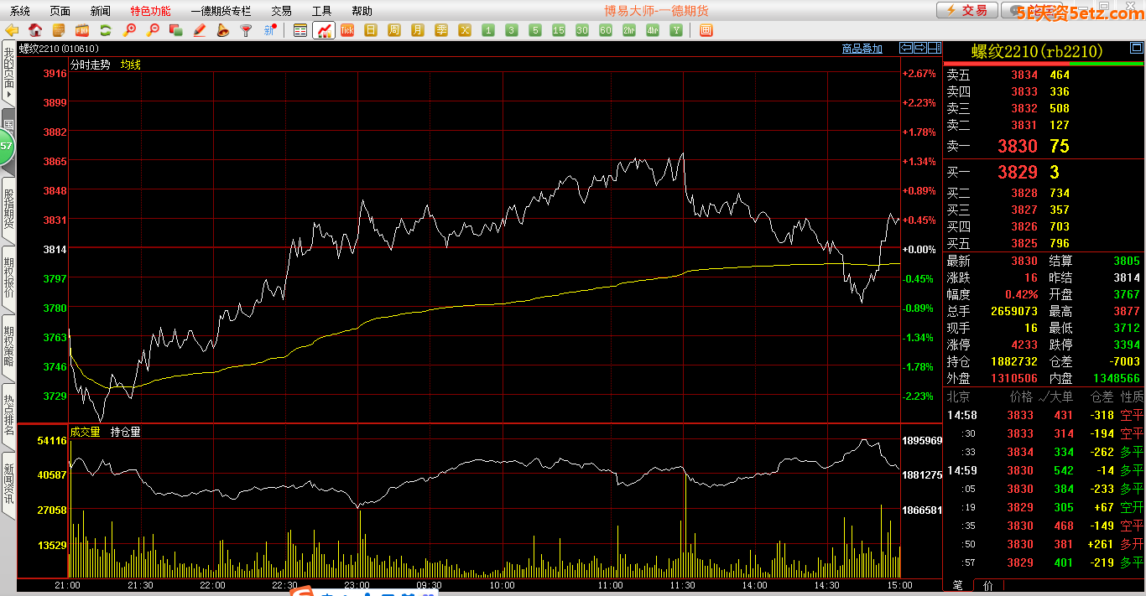Click the yellow back arrow icon
Screen dimensions: 1146x596
point(12,30)
